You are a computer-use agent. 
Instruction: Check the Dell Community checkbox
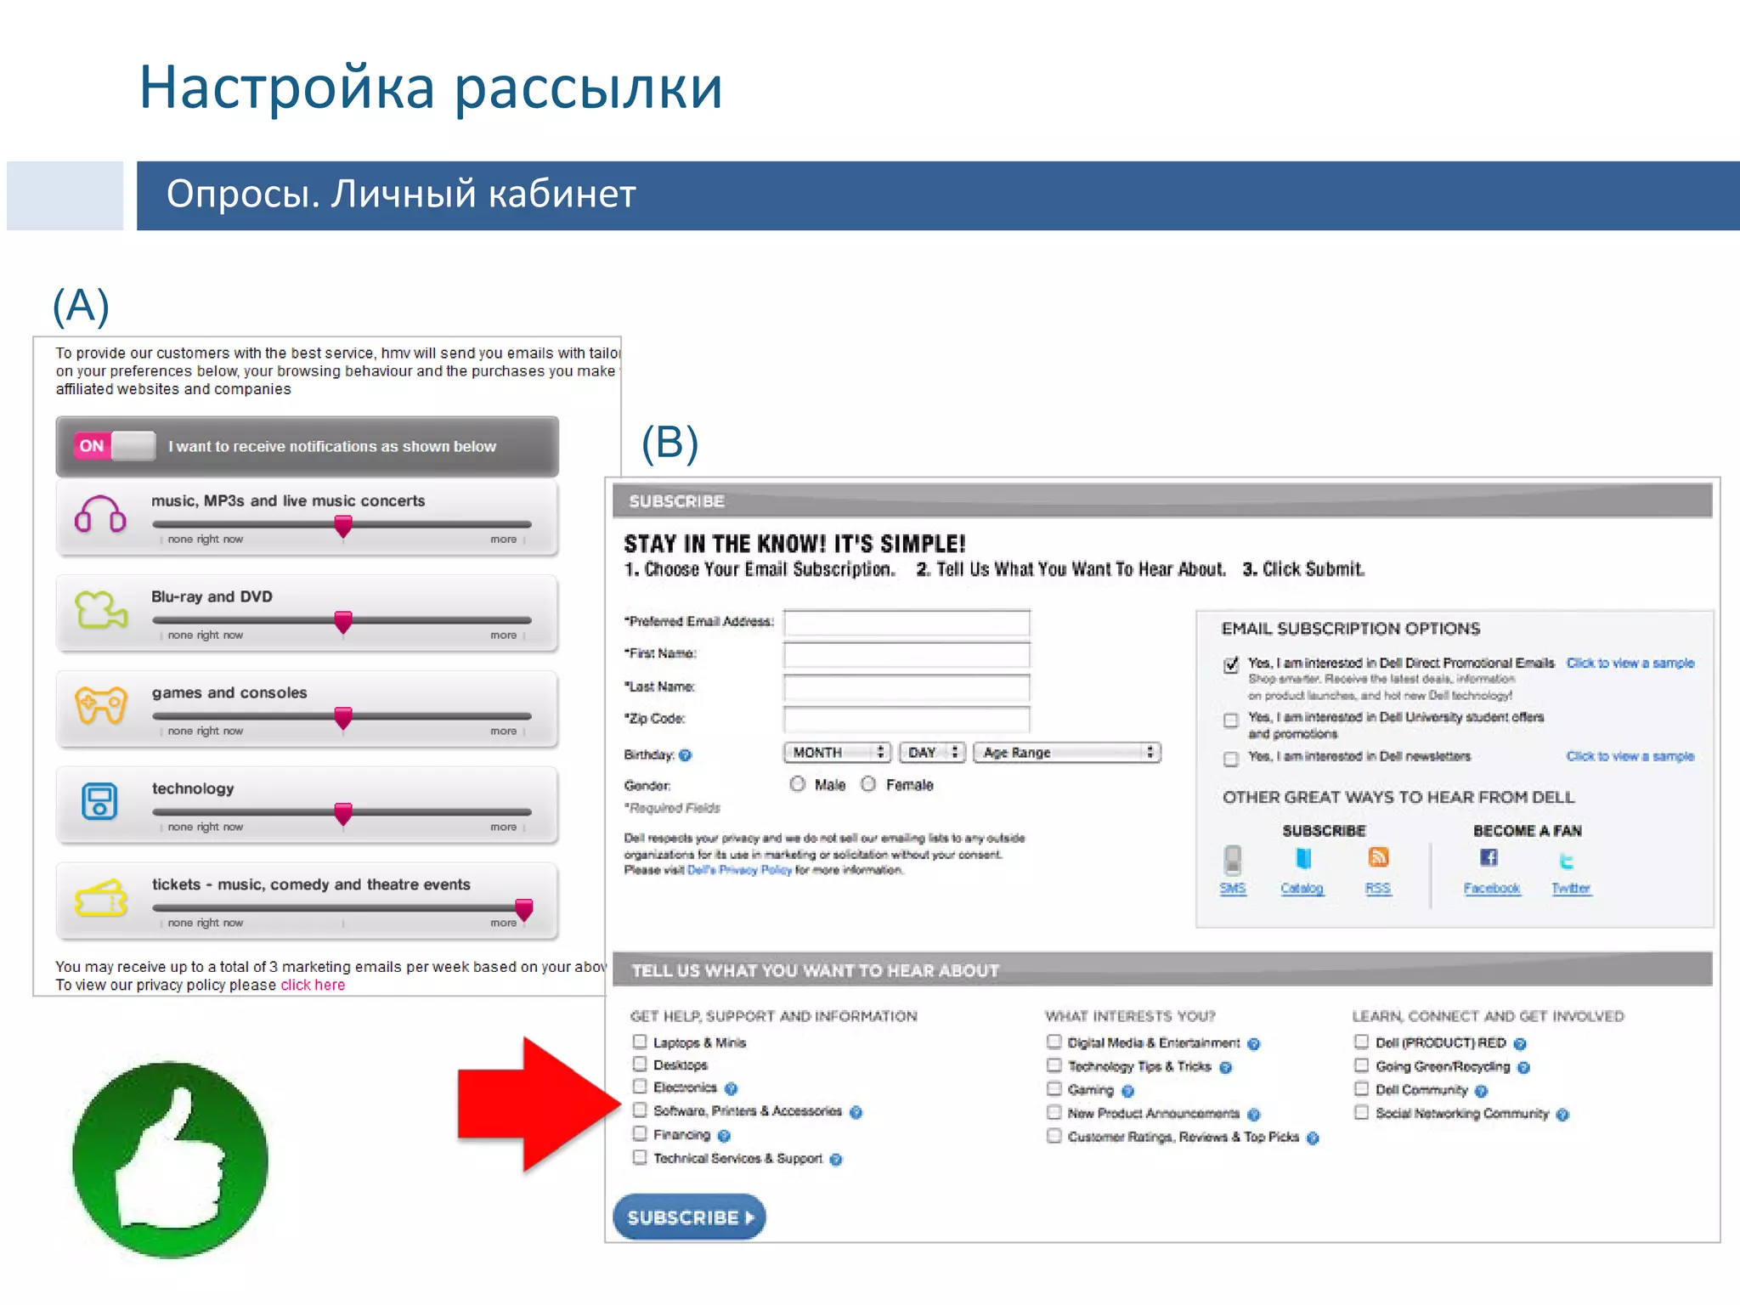1361,1088
